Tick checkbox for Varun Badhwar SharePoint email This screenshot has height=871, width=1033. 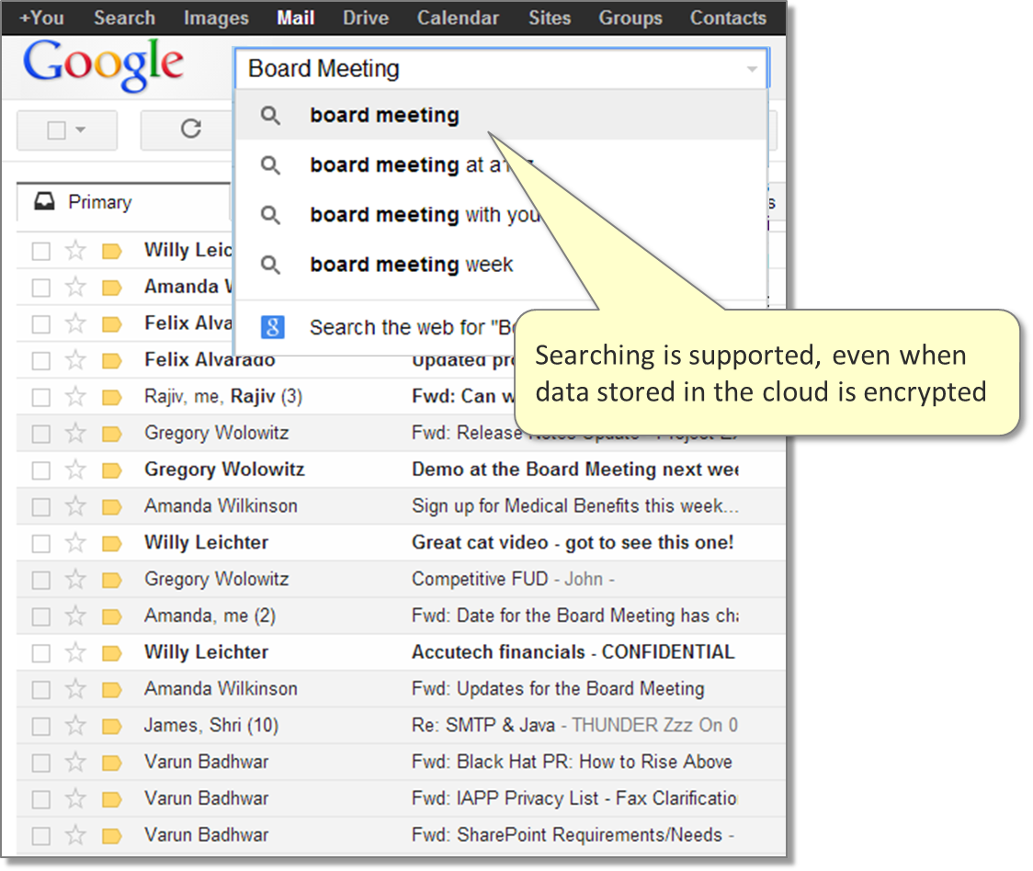pos(40,835)
